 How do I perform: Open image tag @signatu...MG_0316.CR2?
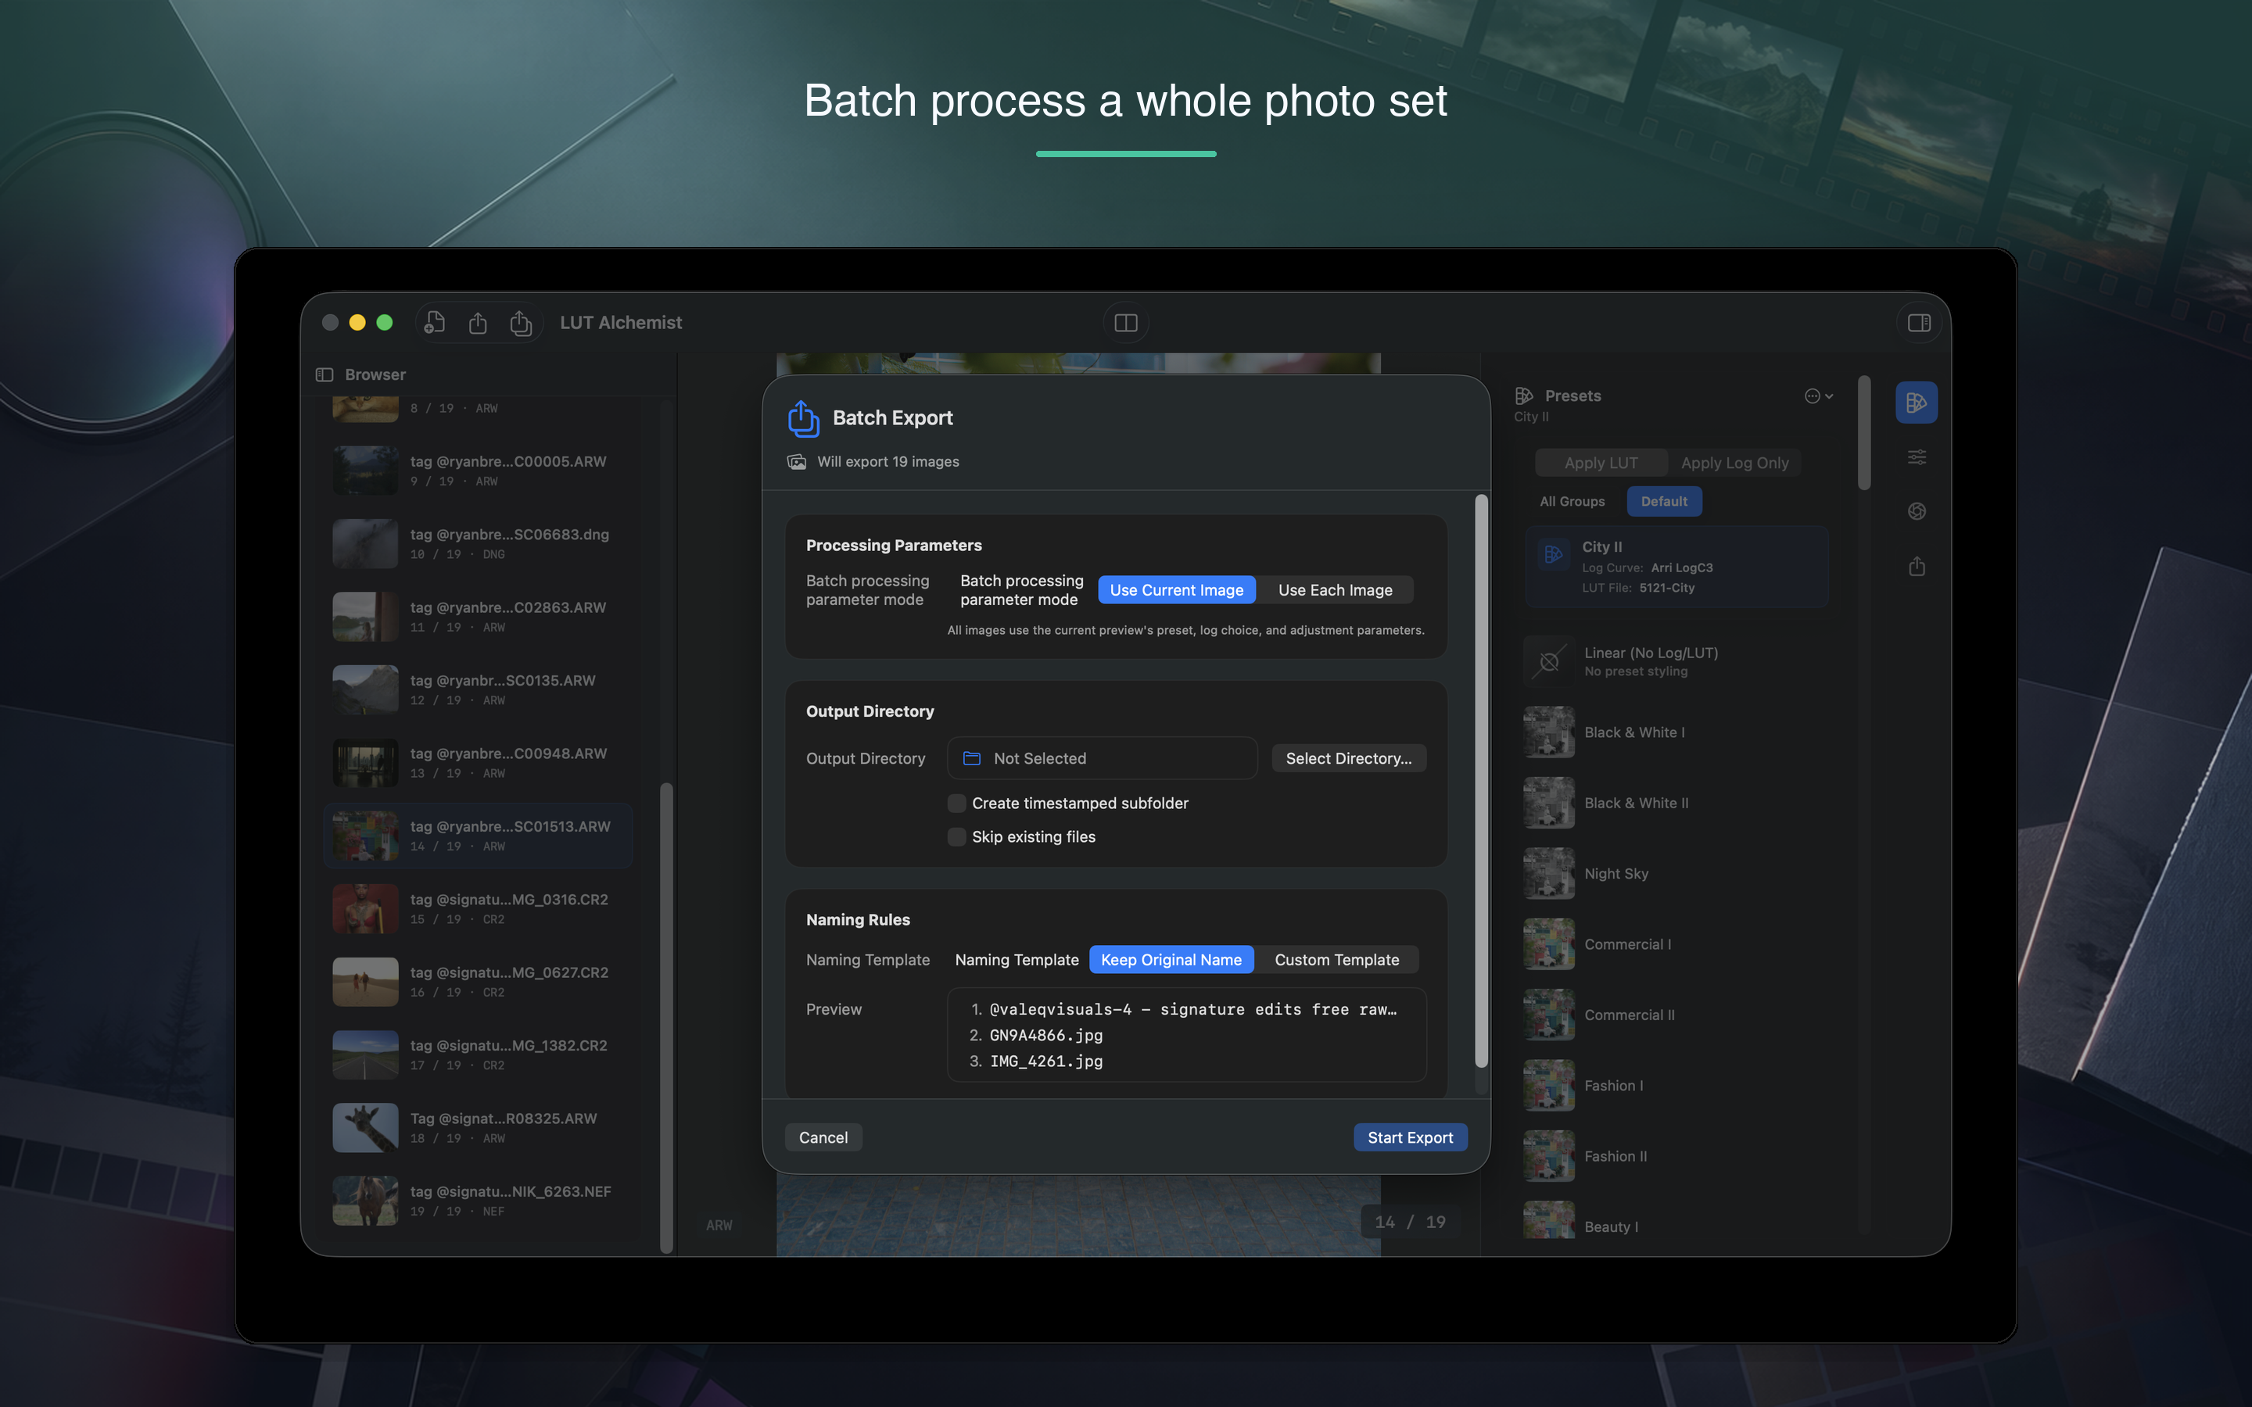[x=478, y=908]
